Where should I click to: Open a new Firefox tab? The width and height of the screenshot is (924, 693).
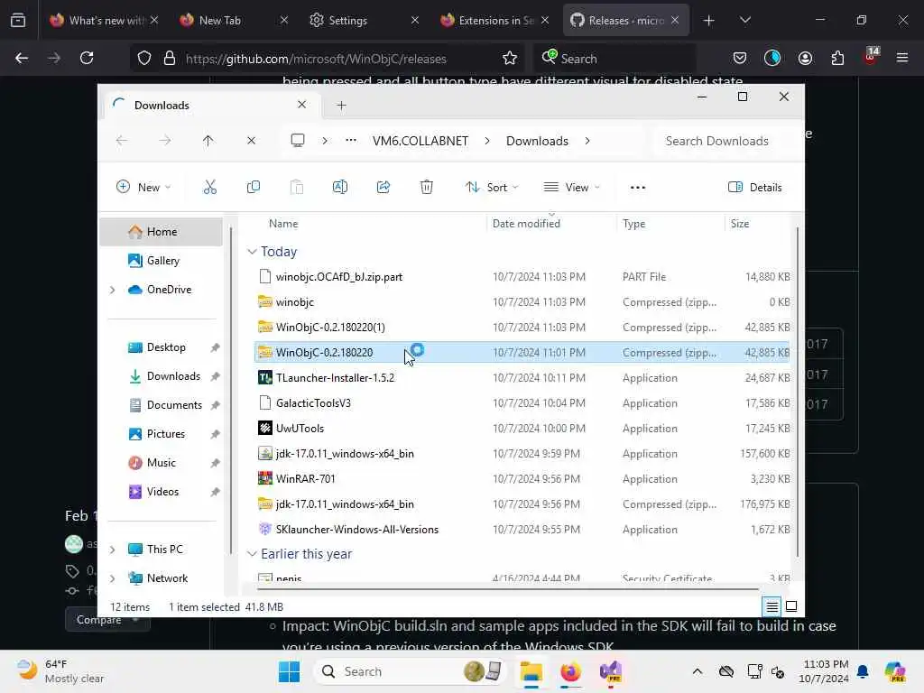point(709,20)
